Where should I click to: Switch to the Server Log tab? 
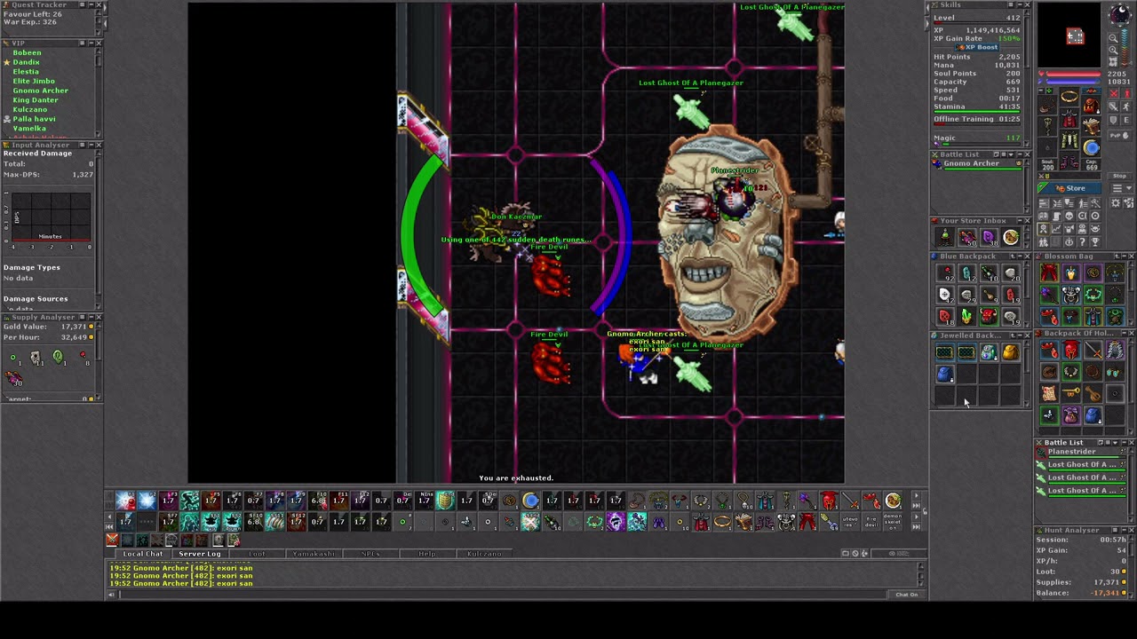[x=199, y=554]
